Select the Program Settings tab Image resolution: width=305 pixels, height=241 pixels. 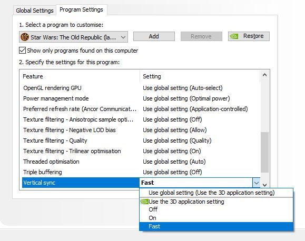(81, 9)
